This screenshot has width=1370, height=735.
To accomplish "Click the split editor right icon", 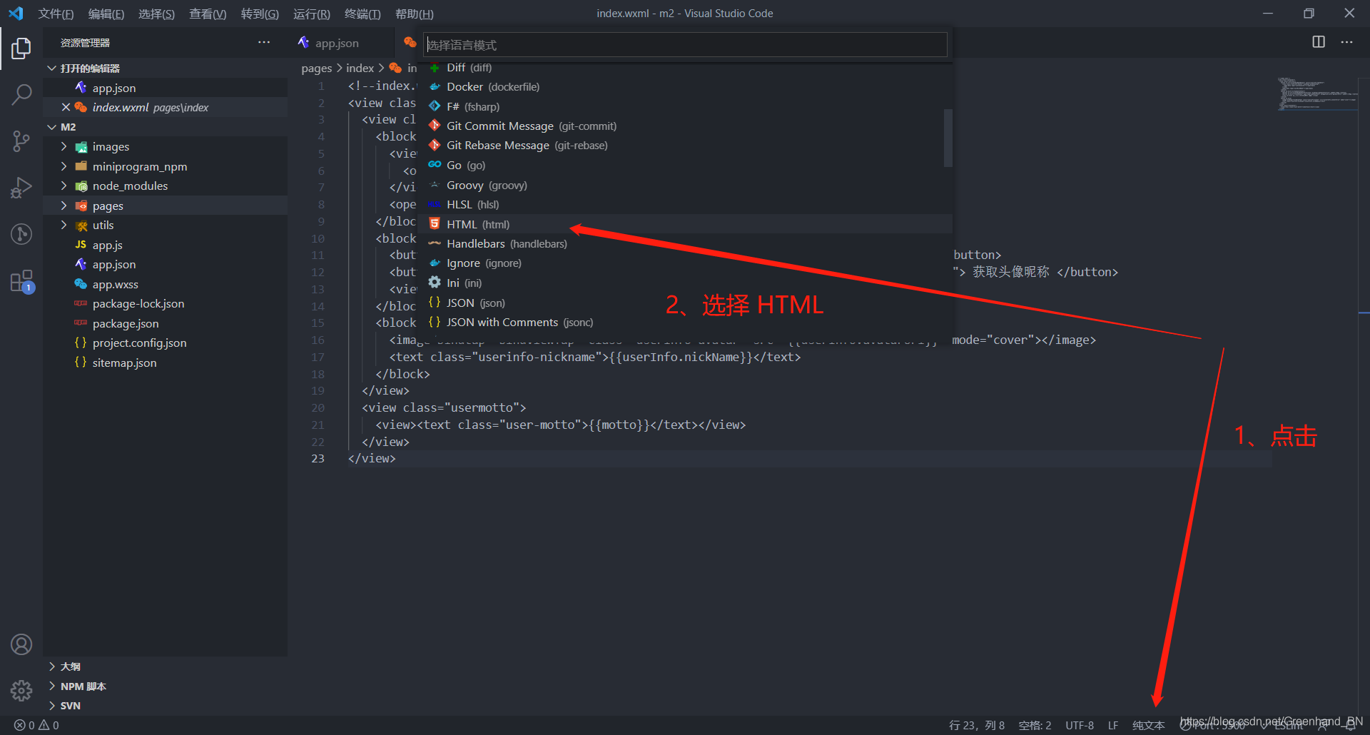I will pos(1319,42).
